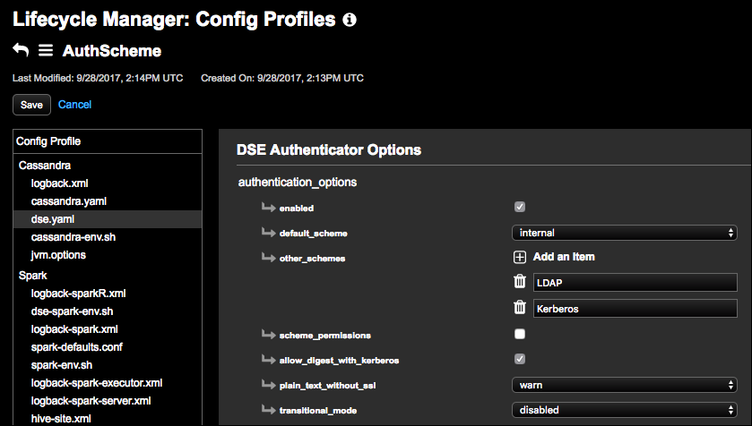Select dse-spark-env.sh in the list

coord(72,311)
